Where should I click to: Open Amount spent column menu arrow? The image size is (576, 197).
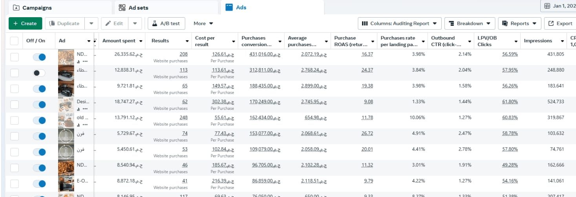pyautogui.click(x=141, y=41)
